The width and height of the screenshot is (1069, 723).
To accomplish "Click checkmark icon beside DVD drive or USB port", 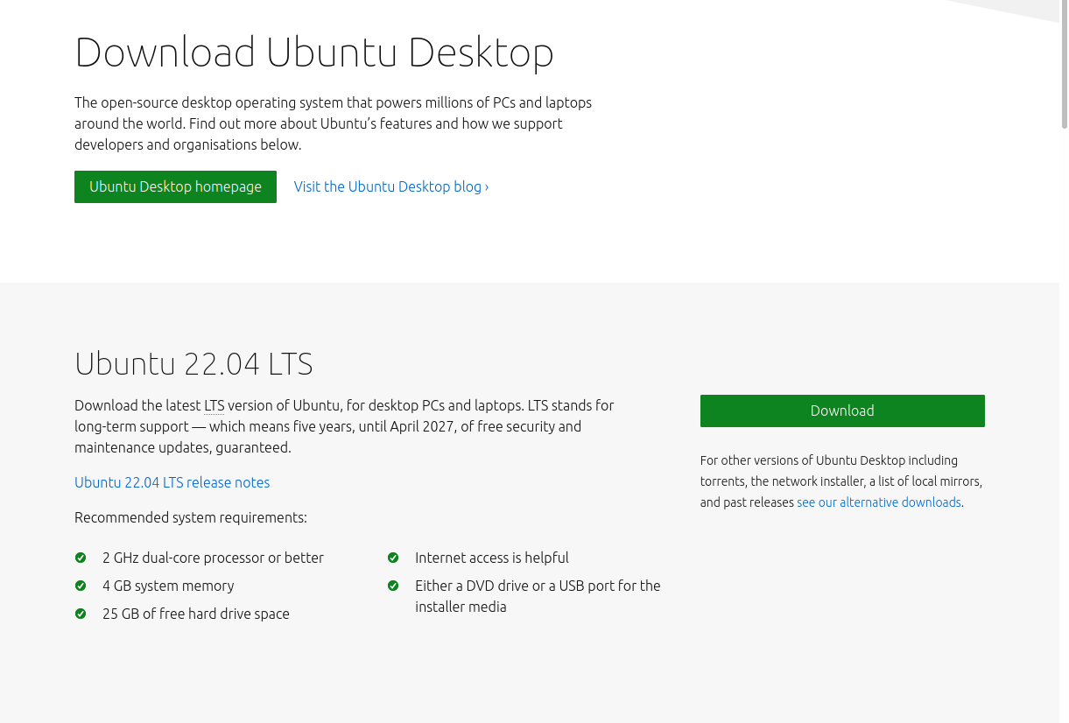I will 393,586.
